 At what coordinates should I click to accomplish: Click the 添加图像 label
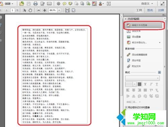pos(136,37)
